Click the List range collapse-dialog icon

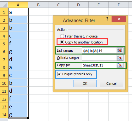[x=120, y=50]
